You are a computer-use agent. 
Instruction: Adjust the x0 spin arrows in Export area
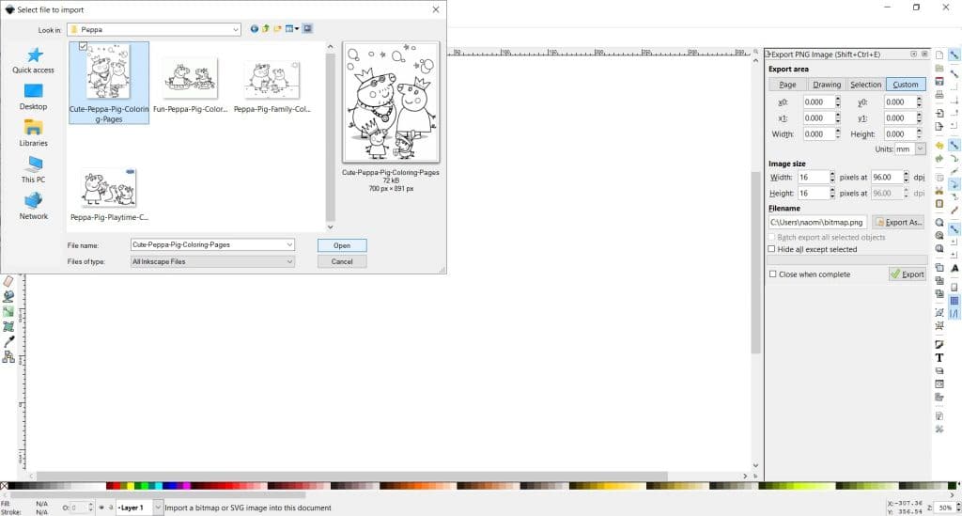[838, 102]
